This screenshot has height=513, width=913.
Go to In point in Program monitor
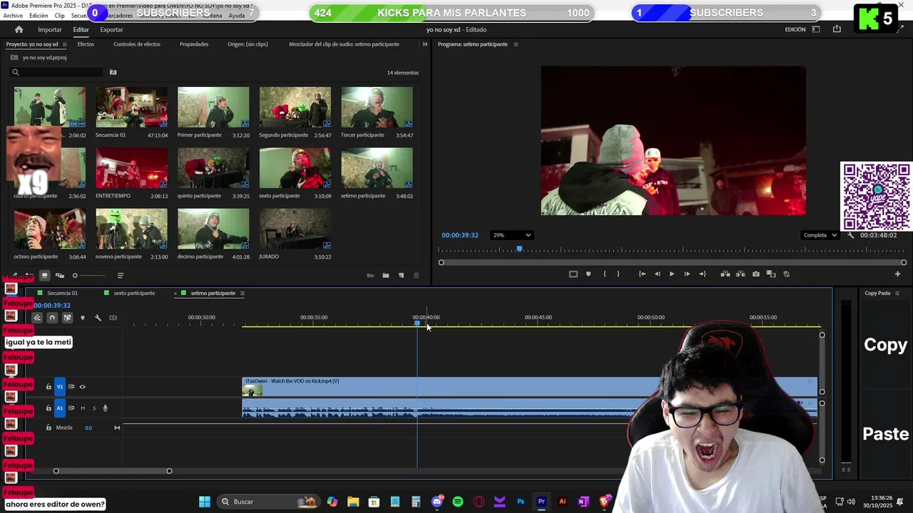642,274
